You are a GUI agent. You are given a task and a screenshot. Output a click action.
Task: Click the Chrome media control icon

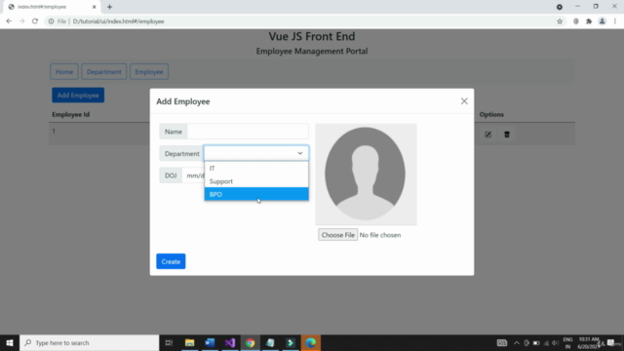click(x=560, y=7)
